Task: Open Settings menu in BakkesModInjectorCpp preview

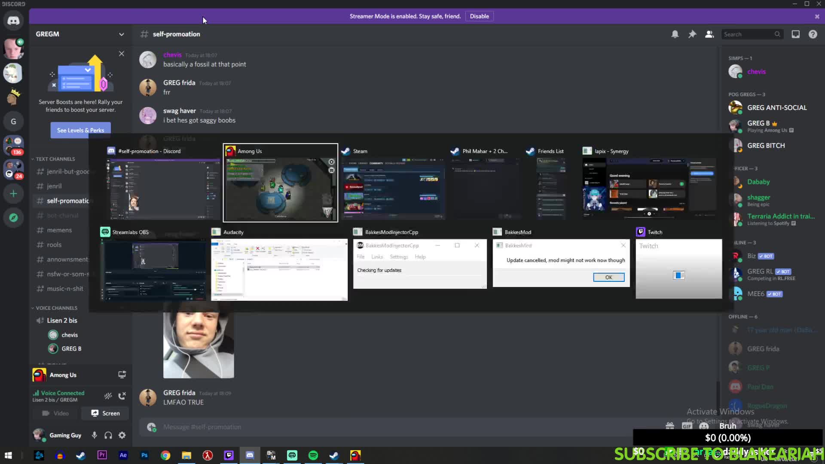Action: pos(399,257)
